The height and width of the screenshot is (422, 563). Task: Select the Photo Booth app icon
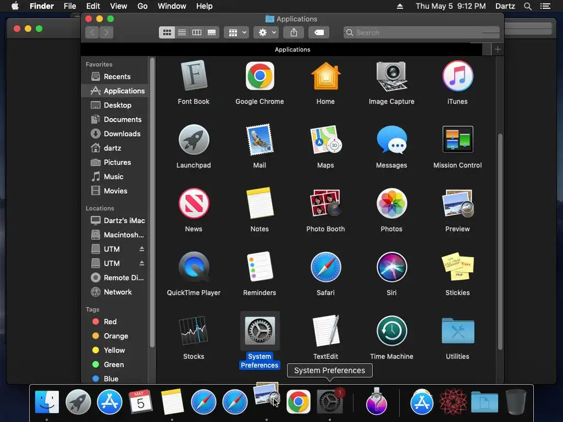pyautogui.click(x=325, y=203)
